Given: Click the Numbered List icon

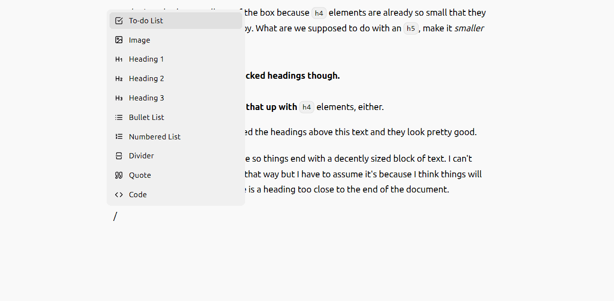Looking at the screenshot, I should pos(119,137).
